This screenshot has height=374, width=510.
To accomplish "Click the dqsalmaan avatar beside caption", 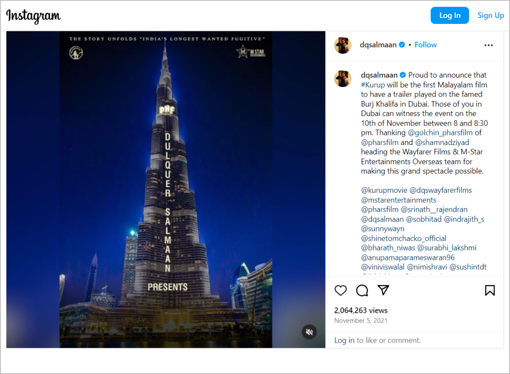I will [343, 78].
